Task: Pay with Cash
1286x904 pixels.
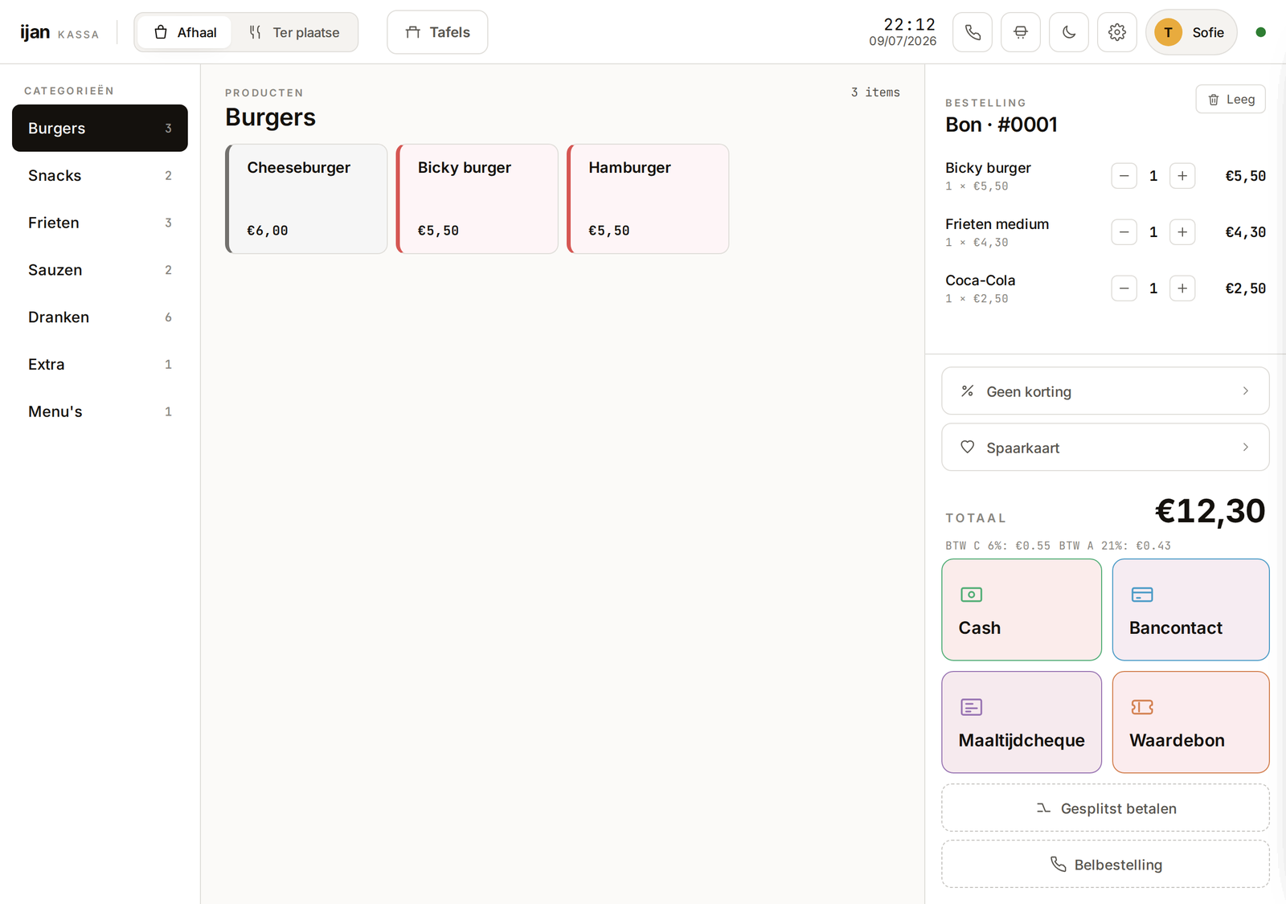Action: pyautogui.click(x=1022, y=610)
